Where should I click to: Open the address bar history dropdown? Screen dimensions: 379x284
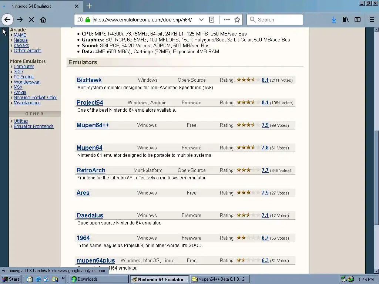(201, 20)
